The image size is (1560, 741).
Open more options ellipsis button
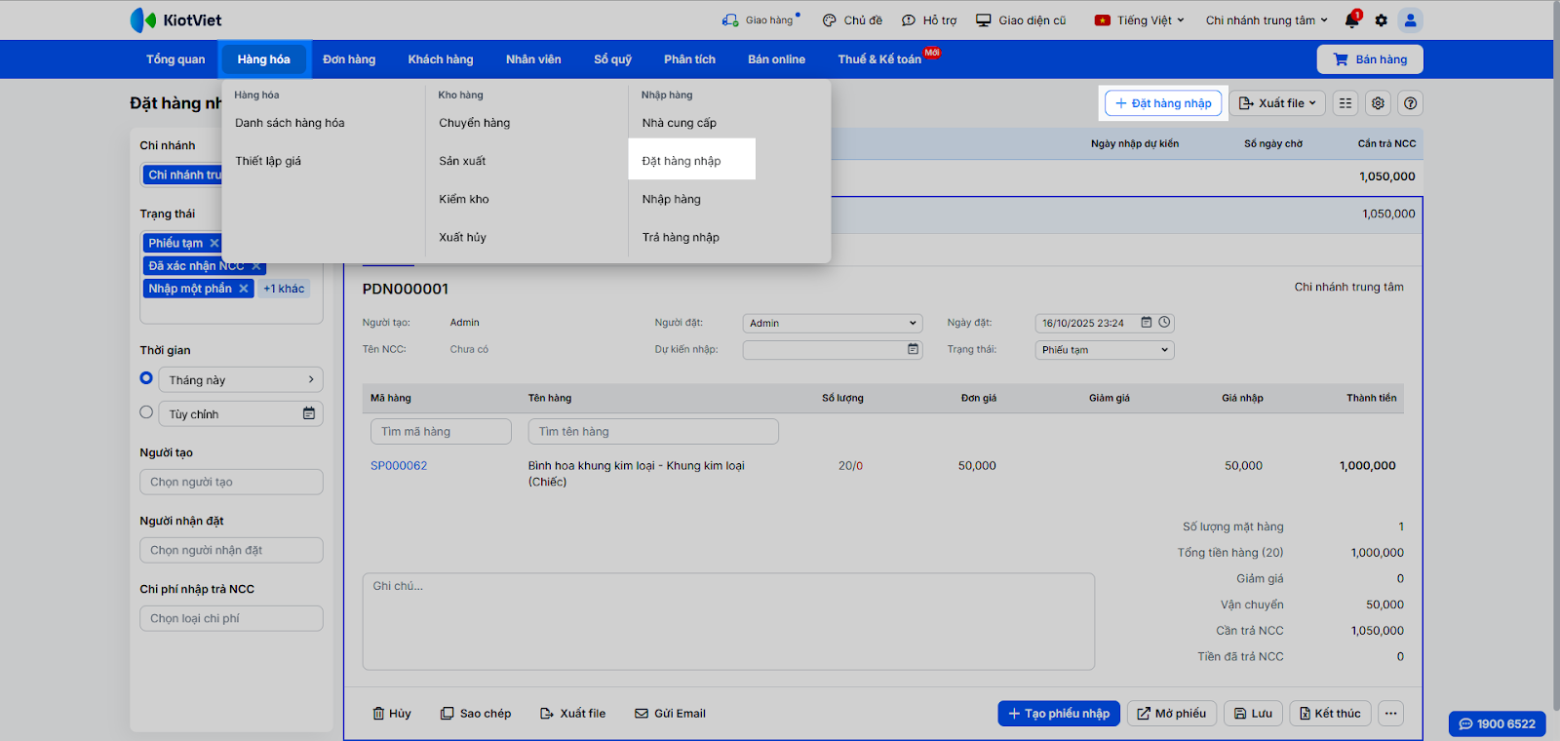[x=1390, y=714]
